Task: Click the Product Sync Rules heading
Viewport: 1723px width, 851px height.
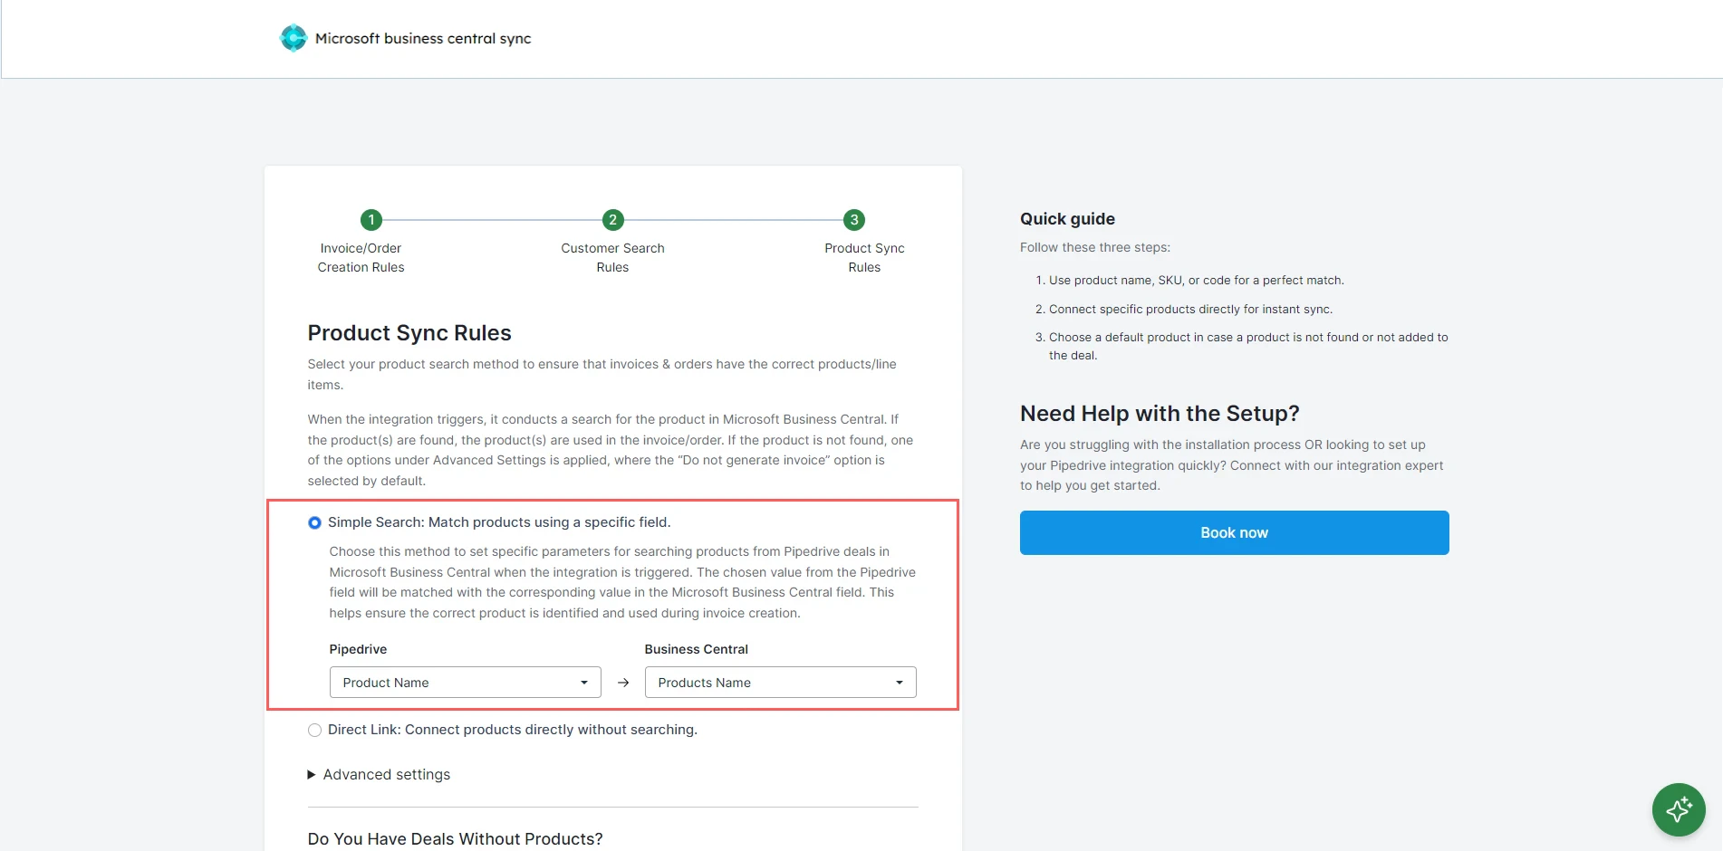Action: point(409,333)
